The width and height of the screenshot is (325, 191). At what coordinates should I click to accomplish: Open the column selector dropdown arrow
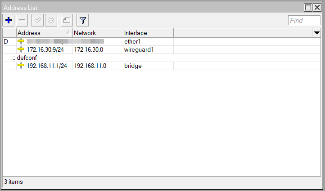point(316,33)
